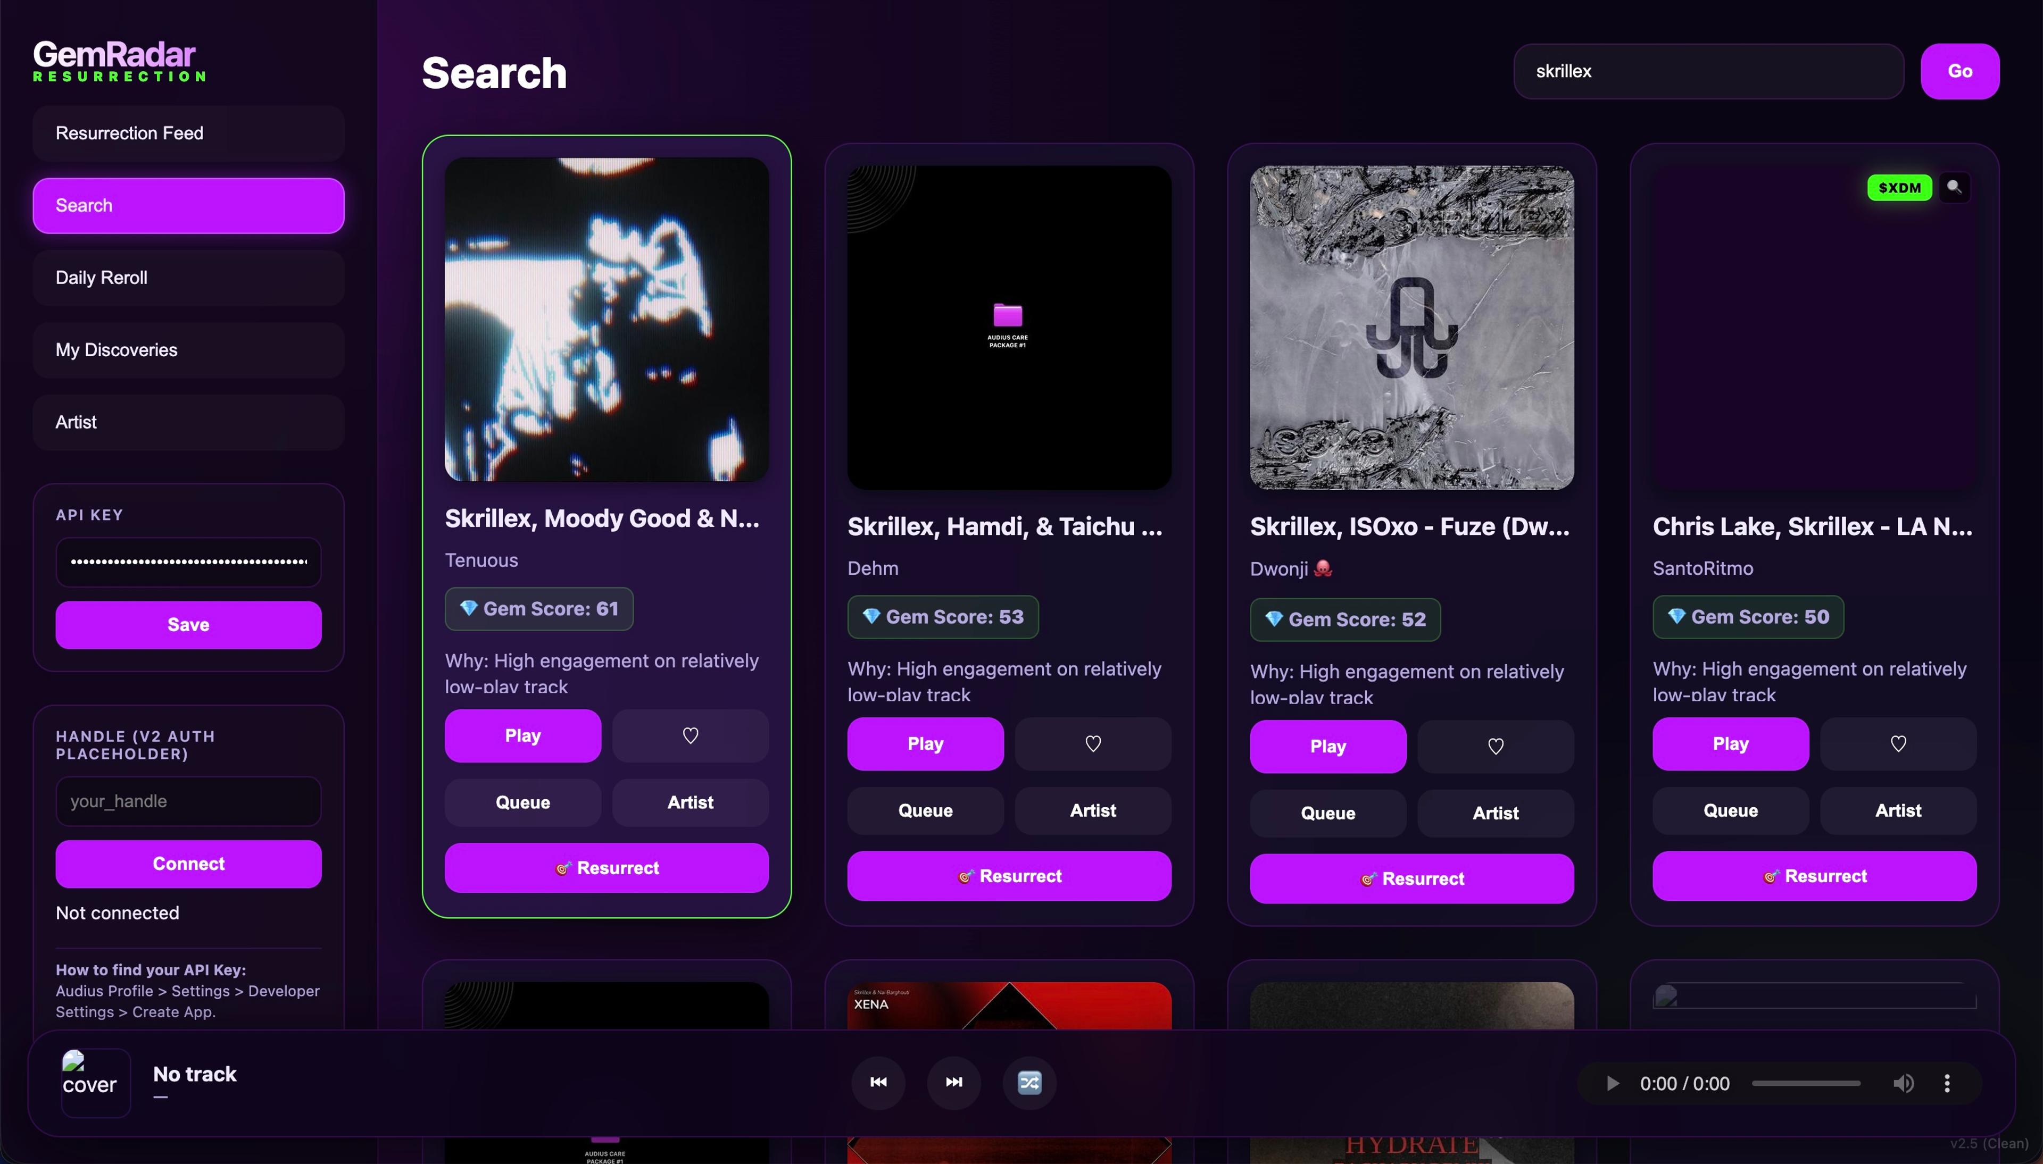Like the Skrillex, Moody Good track heart
The image size is (2043, 1164).
[x=690, y=735]
